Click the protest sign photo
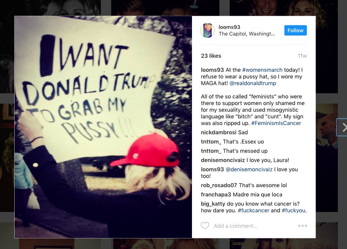The height and width of the screenshot is (249, 347). [103, 127]
